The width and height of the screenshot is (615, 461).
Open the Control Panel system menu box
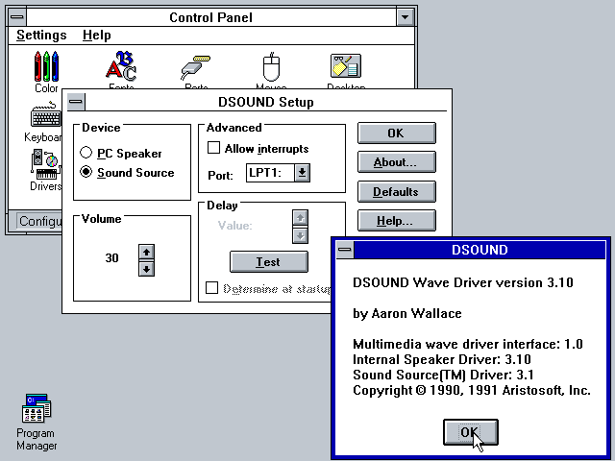click(x=17, y=17)
